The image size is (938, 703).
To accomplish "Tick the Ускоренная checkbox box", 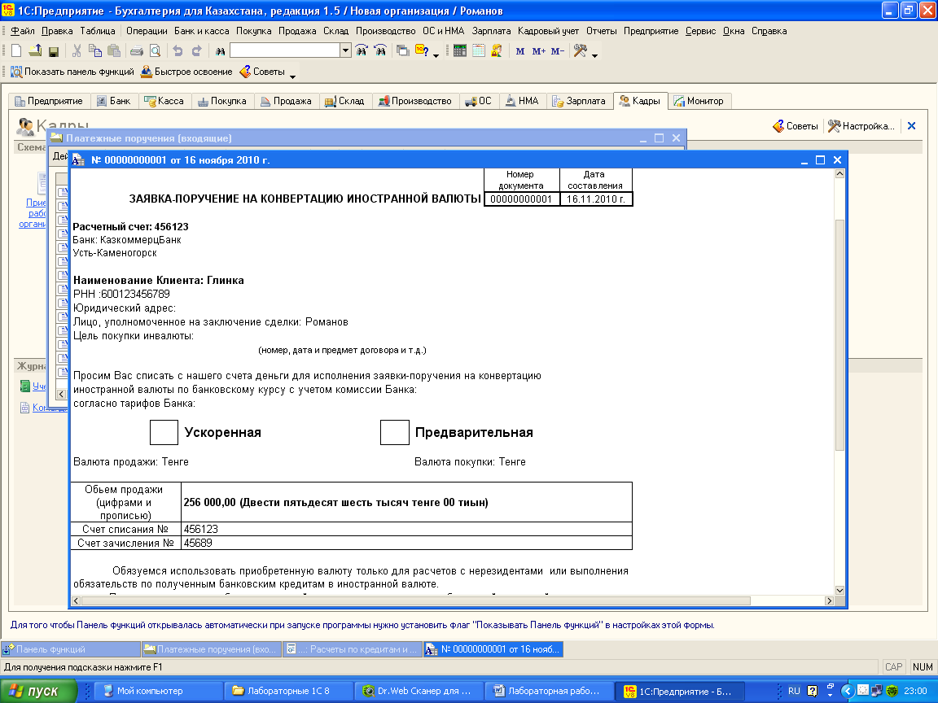I will click(164, 432).
